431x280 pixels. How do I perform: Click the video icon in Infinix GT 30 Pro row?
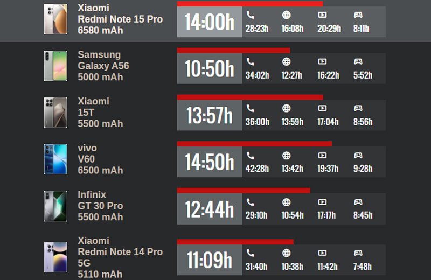pos(322,202)
